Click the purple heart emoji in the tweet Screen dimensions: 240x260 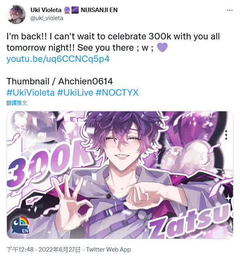point(162,47)
